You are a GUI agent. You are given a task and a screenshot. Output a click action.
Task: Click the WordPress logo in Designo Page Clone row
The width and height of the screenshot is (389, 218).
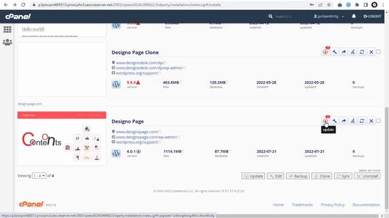click(x=116, y=84)
